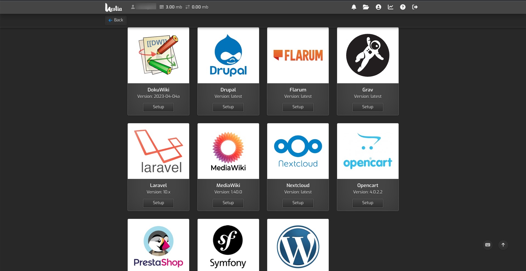Screen dimensions: 526x271
Task: Click the Grav astronaut logo
Action: tap(368, 55)
